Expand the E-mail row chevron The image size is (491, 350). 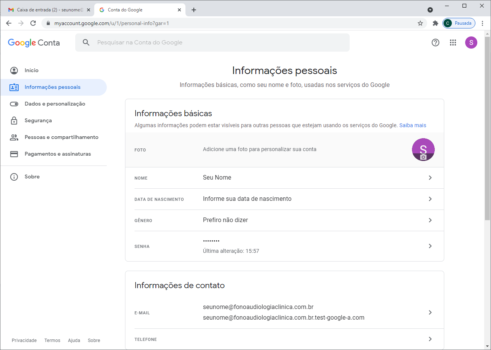coord(430,312)
